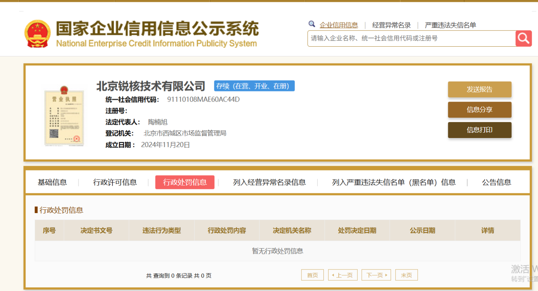Go to previous page with 上一页
This screenshot has height=291, width=538.
tap(342, 275)
